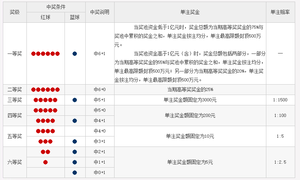This screenshot has height=180, width=300.
Task: Click the blue ball in 一等奖 row
Action: tap(74, 53)
